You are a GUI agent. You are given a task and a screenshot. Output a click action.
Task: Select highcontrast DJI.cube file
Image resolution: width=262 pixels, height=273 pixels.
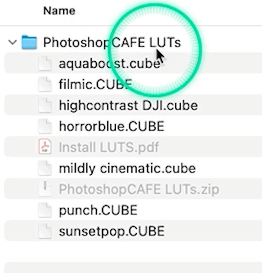point(128,106)
